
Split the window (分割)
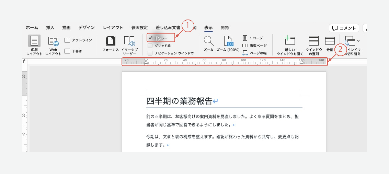coord(330,44)
